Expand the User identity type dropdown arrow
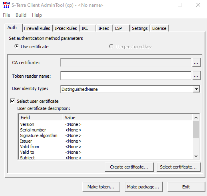The width and height of the screenshot is (207, 196). pos(196,89)
